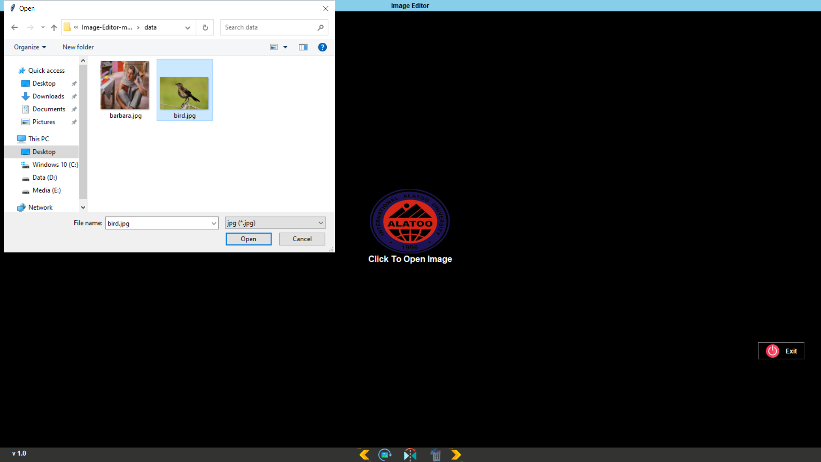Screen dimensions: 821x462
Task: Click the Open button
Action: click(248, 239)
